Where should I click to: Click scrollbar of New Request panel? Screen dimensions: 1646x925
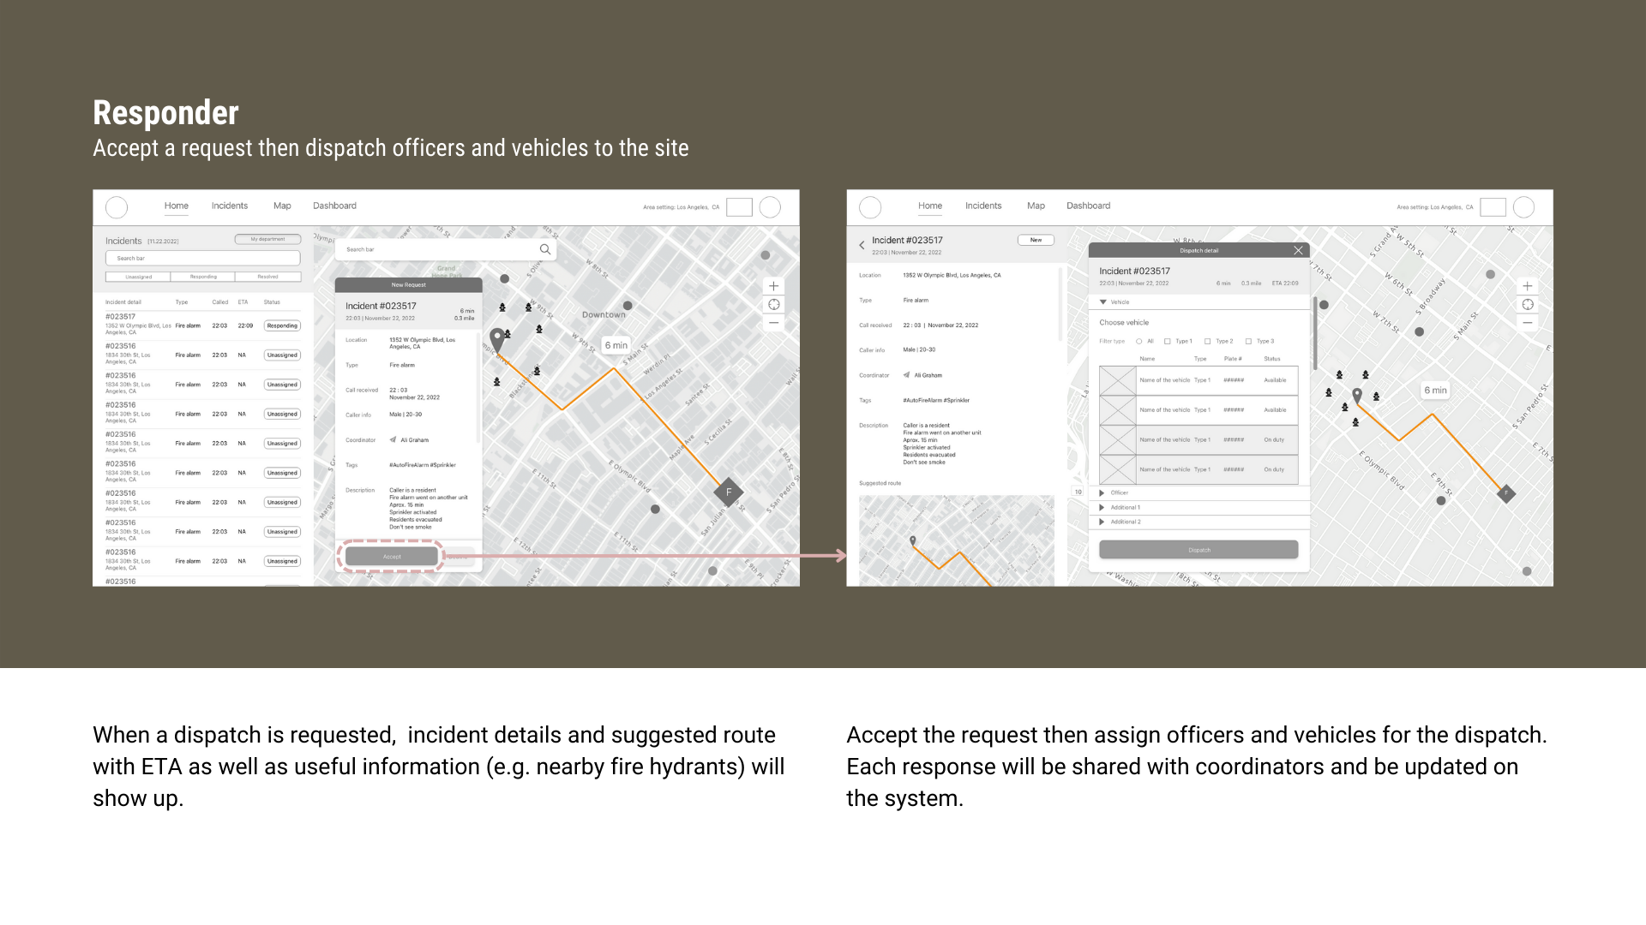pos(478,387)
